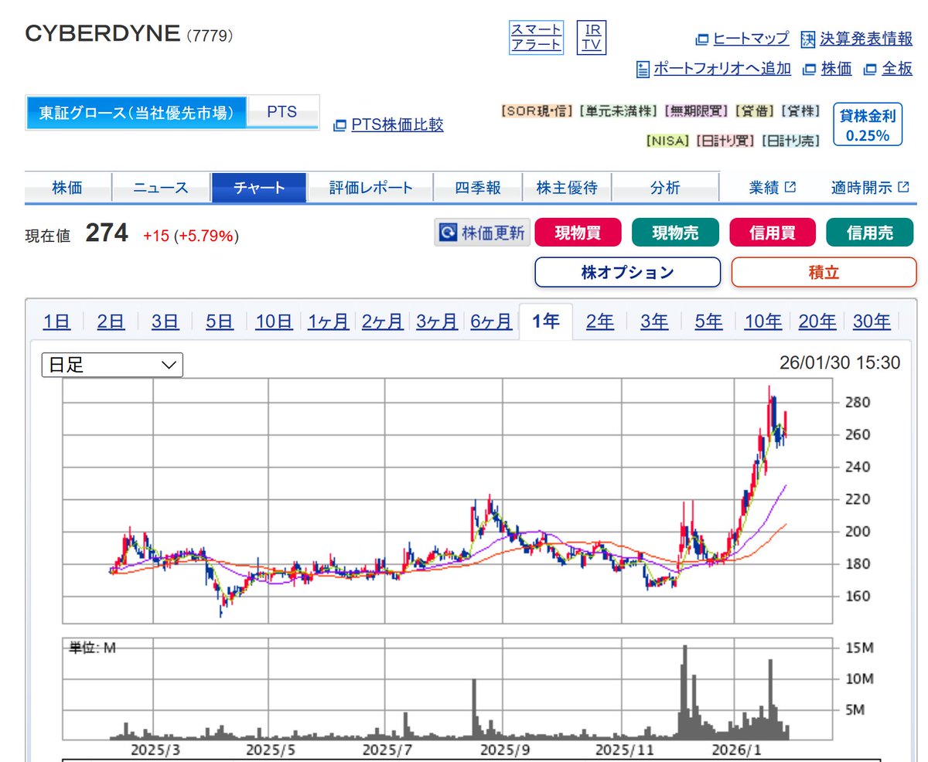The height and width of the screenshot is (762, 928).
Task: Click the 日計り売 tag
Action: (790, 141)
